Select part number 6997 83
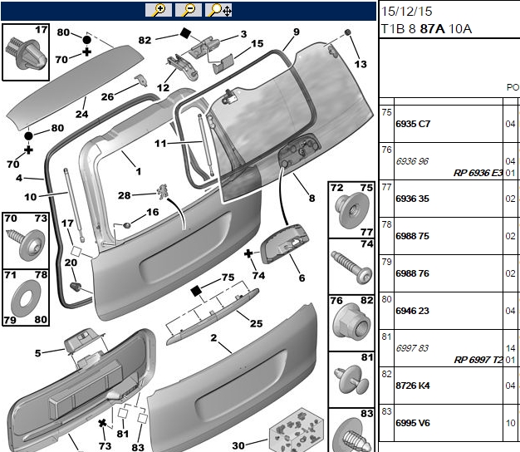 (412, 348)
